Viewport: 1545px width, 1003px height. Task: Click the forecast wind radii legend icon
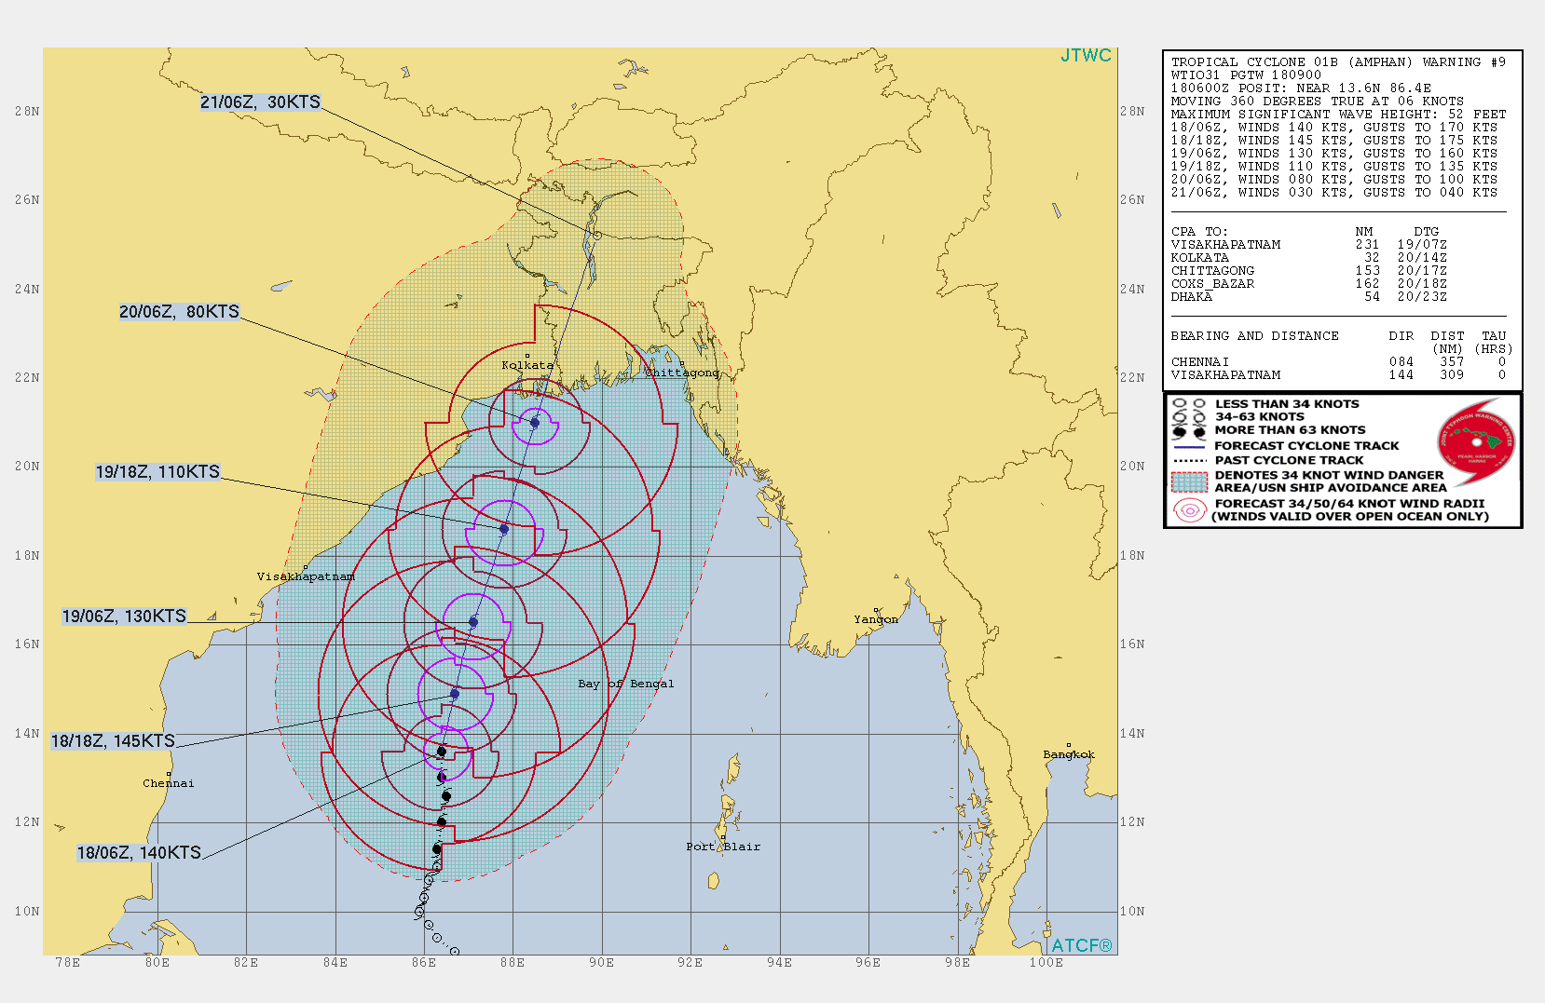coord(1189,509)
